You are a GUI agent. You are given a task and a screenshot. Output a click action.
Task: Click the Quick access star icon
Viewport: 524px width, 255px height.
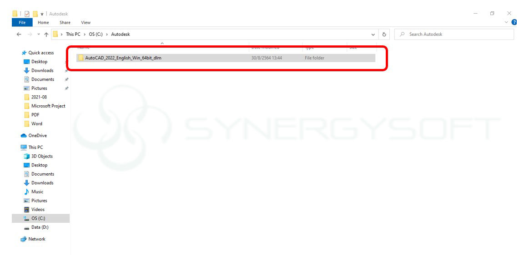click(x=24, y=53)
